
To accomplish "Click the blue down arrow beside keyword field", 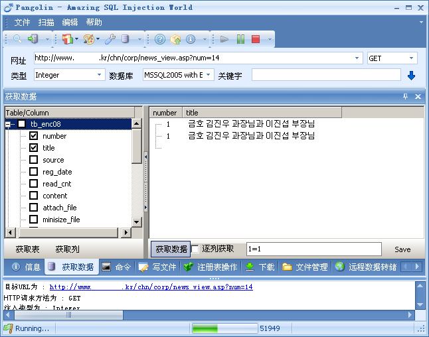I will pos(411,76).
